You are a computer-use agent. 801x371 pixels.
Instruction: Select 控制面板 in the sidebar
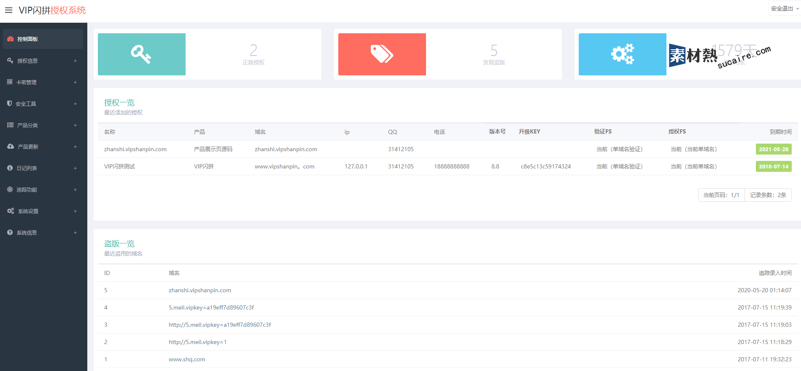pos(43,39)
